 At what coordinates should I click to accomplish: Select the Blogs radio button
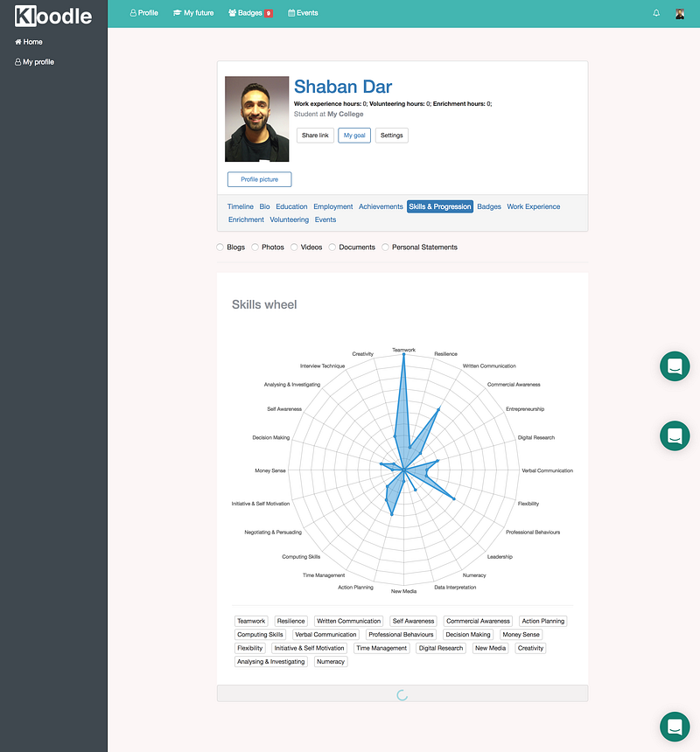click(x=220, y=247)
